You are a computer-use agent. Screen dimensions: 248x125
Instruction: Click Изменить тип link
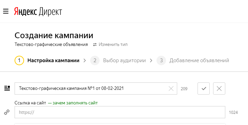pos(113,45)
